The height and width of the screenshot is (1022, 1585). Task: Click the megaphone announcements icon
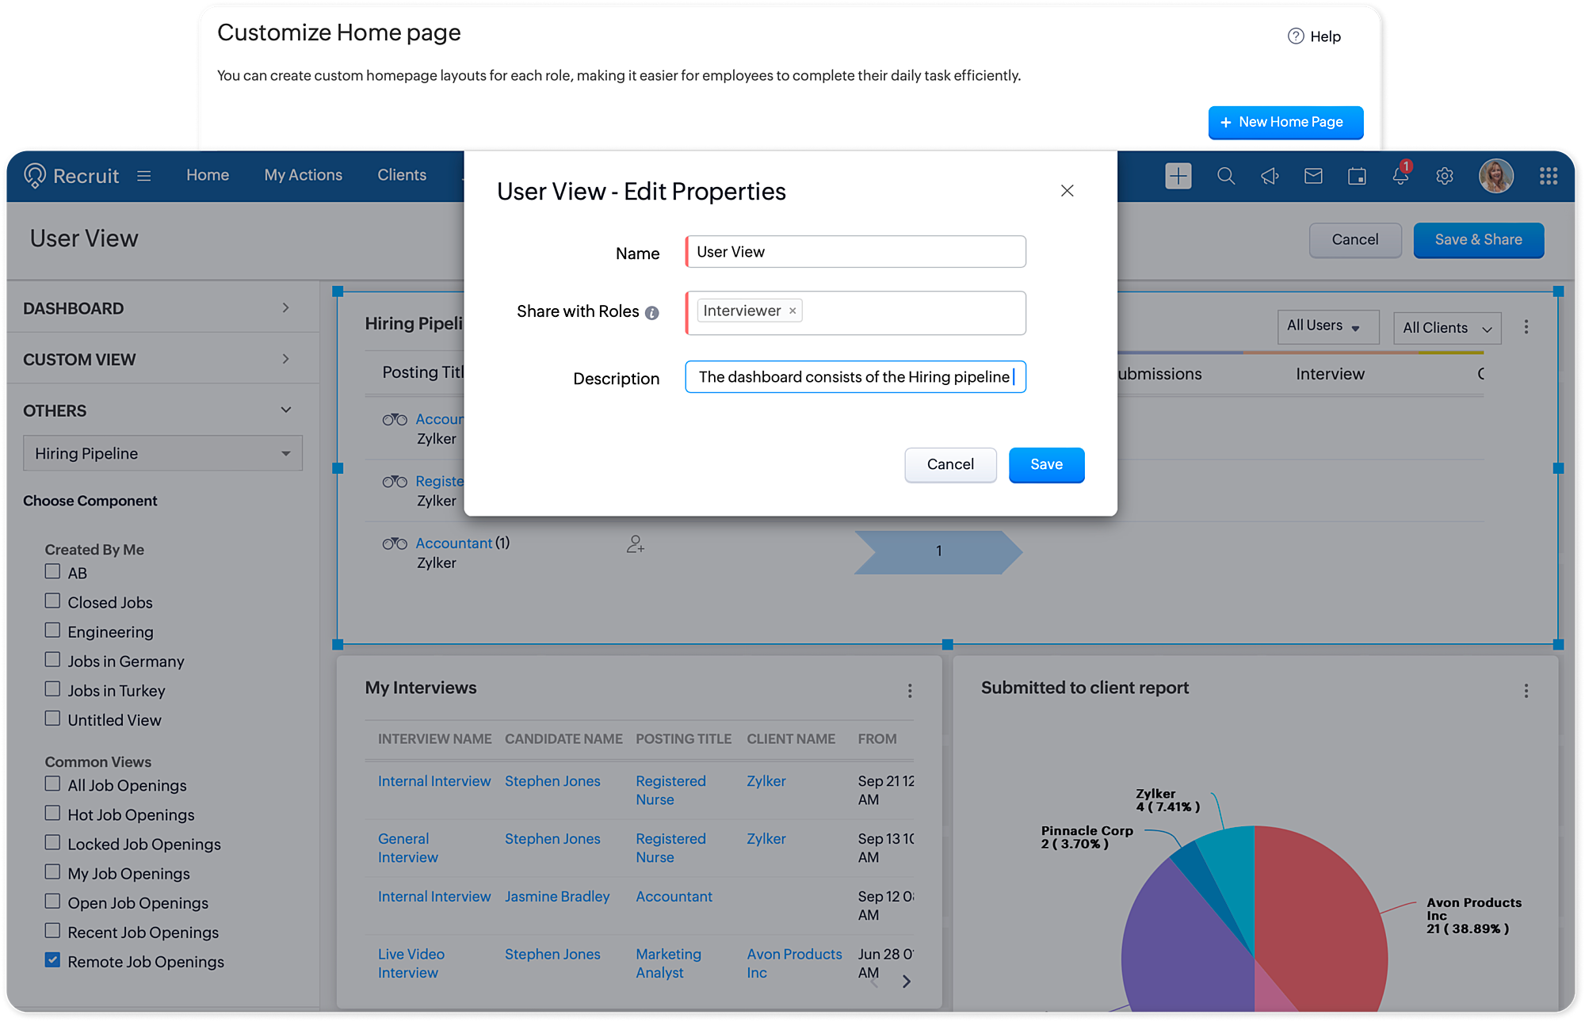[1270, 176]
